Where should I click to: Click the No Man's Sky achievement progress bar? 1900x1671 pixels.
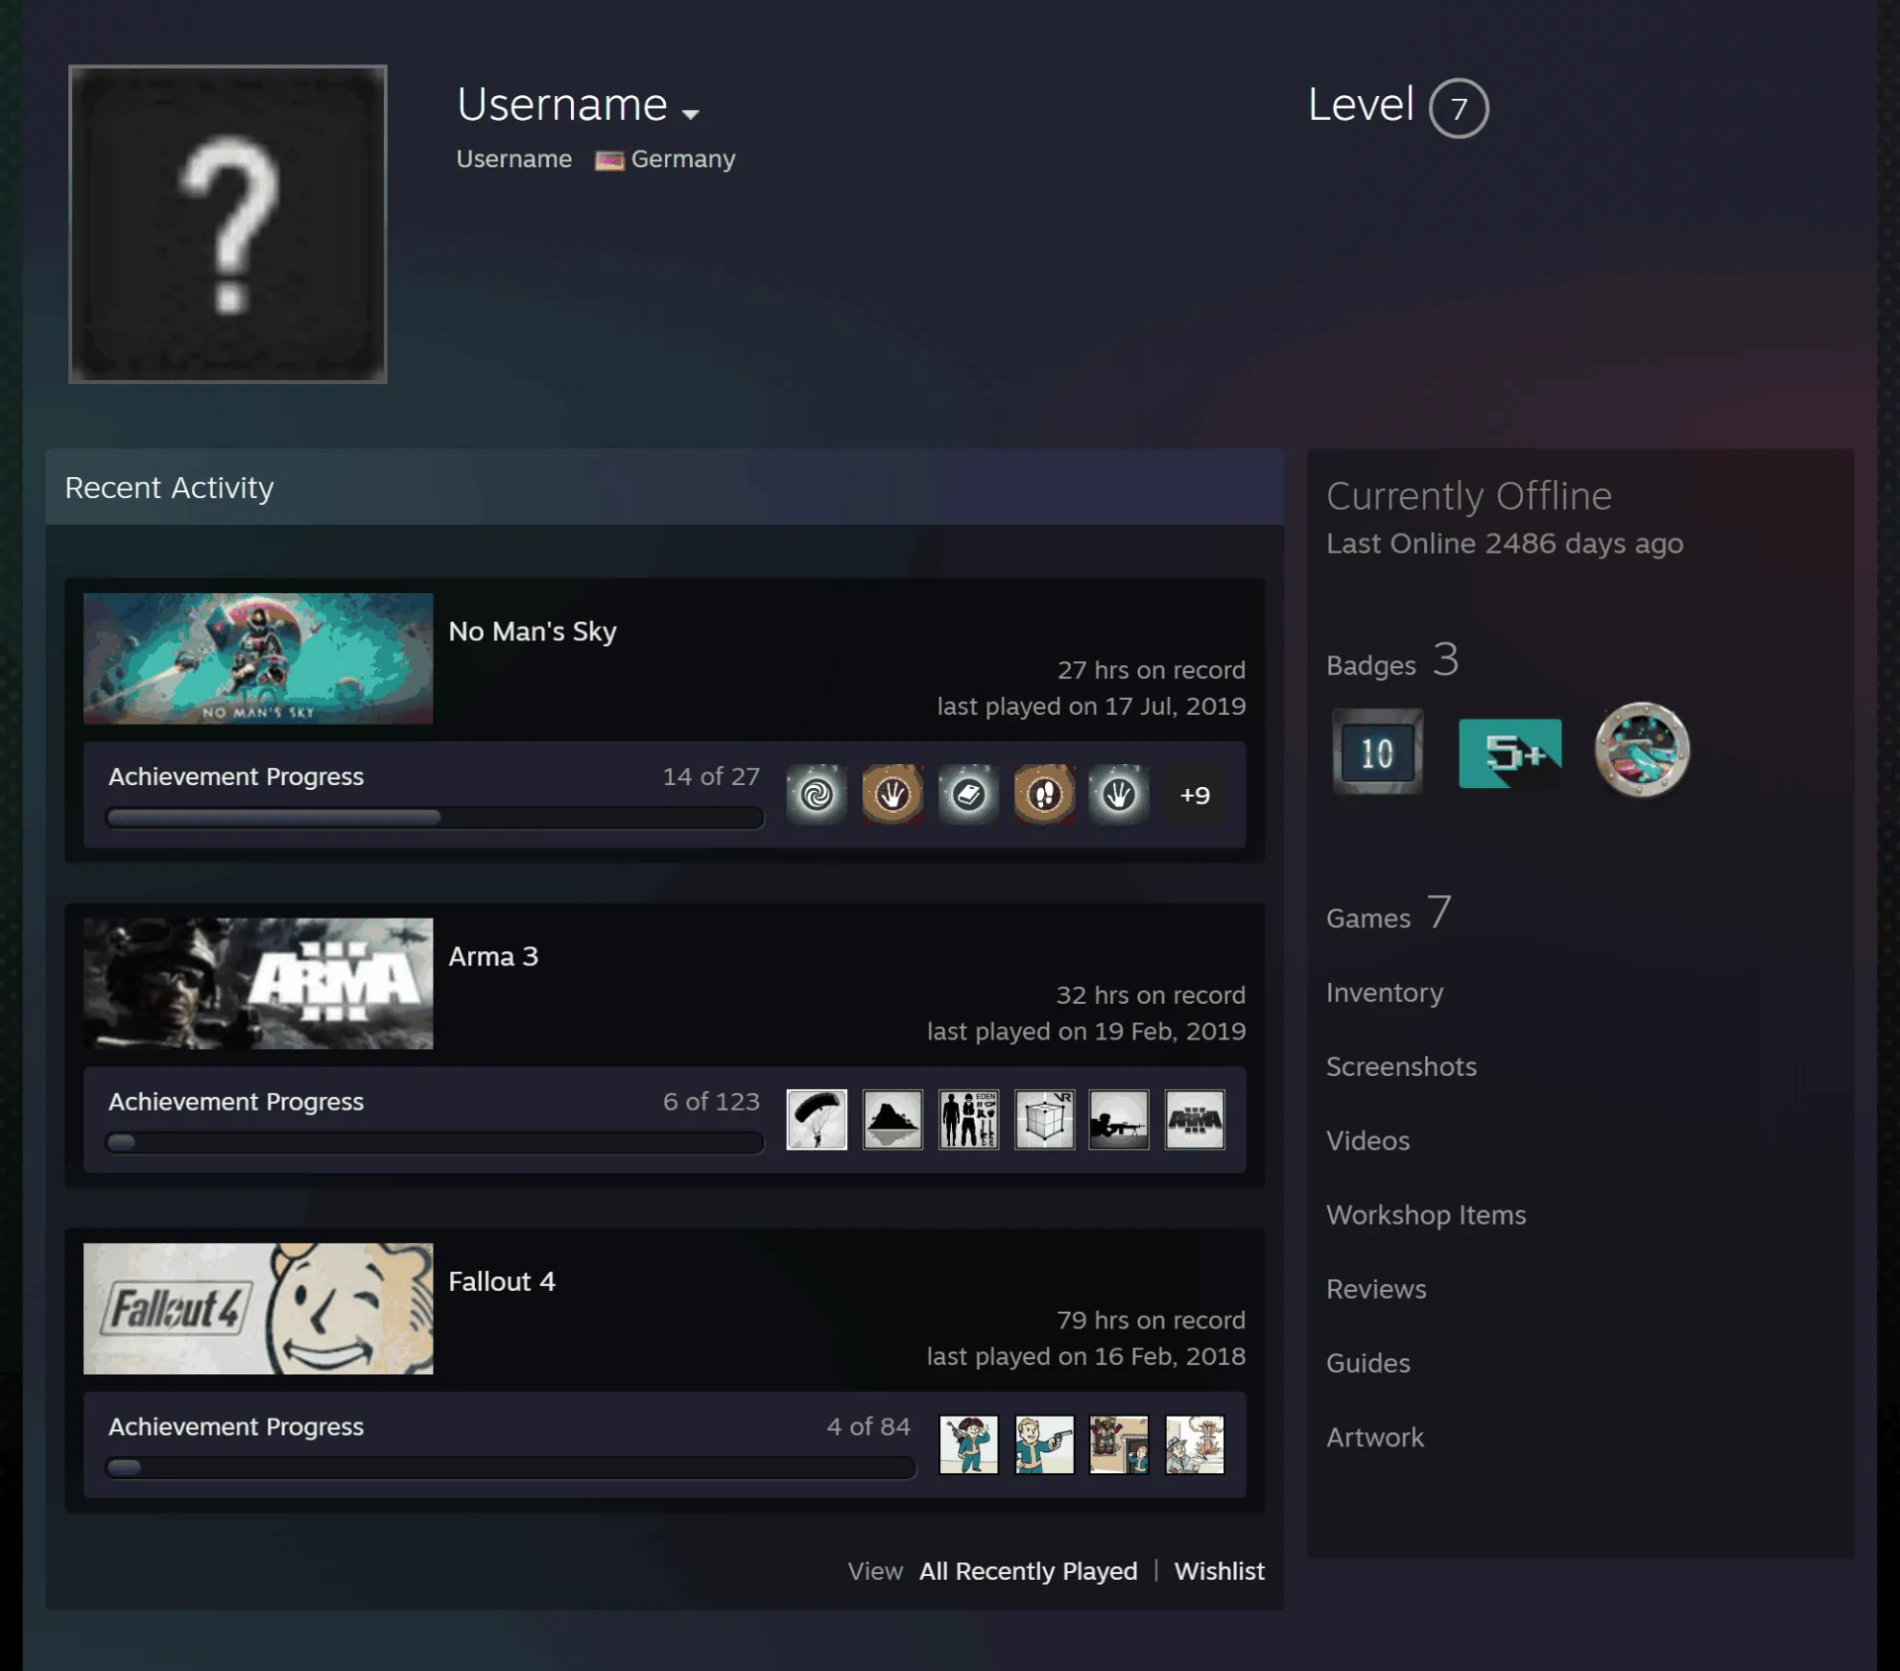434,818
